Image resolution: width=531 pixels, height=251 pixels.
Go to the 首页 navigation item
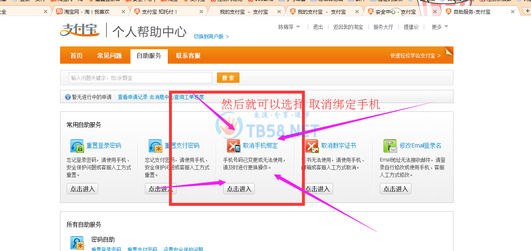[x=77, y=56]
